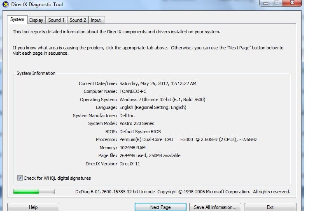Minimize the DirectX Diagnostic Tool window
Image resolution: width=336 pixels, height=211 pixels.
266,3
